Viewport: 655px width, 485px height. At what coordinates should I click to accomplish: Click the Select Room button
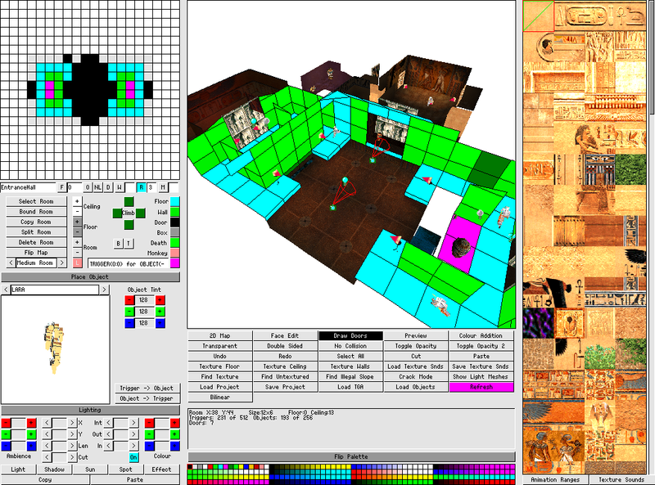36,201
